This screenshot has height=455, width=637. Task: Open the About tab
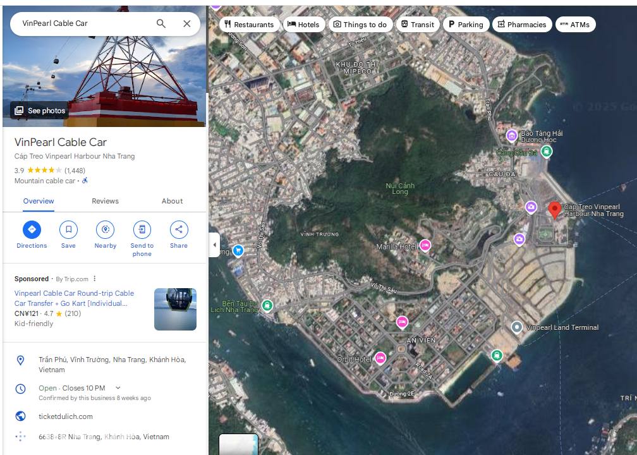(172, 201)
